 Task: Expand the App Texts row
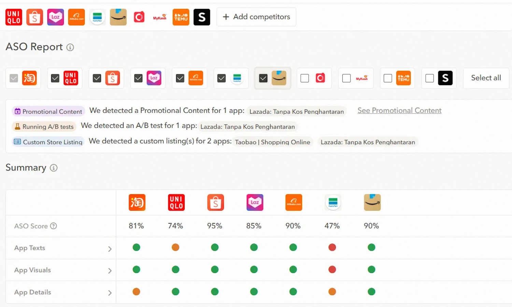110,249
